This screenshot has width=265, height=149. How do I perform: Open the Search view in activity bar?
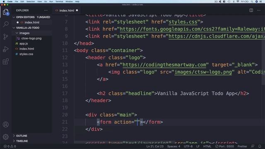pyautogui.click(x=6, y=24)
